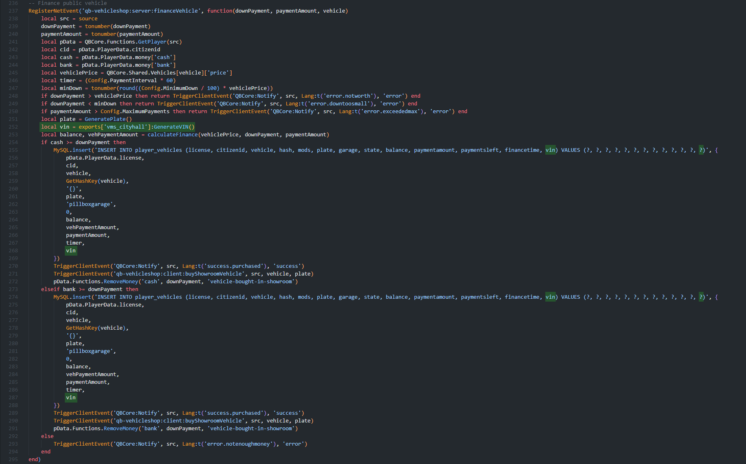This screenshot has width=746, height=464.
Task: Click the elseif keyword before bank check
Action: coord(50,289)
